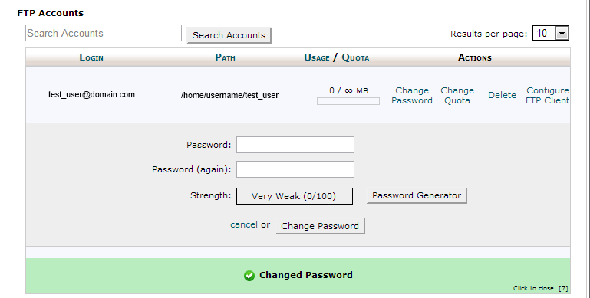Viewport: 590px width, 298px height.
Task: Open Change Quota for test_user
Action: [457, 96]
